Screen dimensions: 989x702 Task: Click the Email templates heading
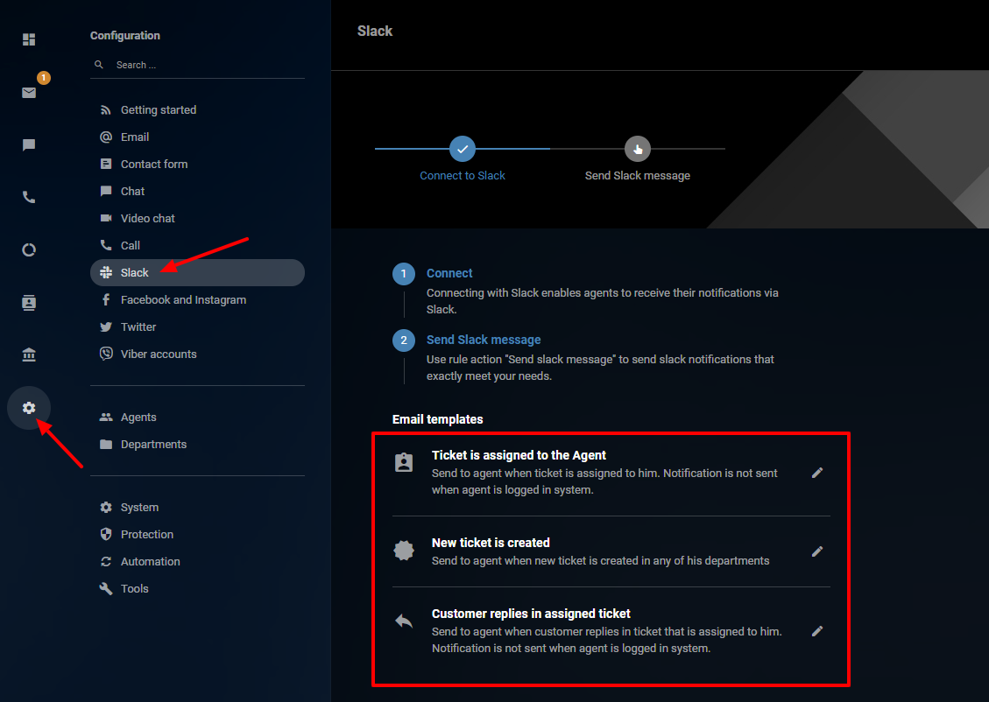pos(438,419)
